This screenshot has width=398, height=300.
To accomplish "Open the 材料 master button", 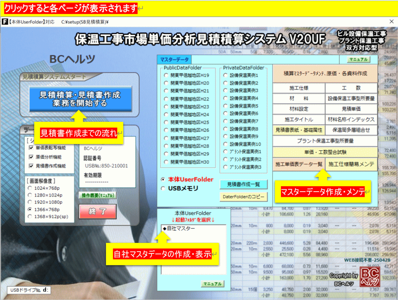I will [299, 98].
